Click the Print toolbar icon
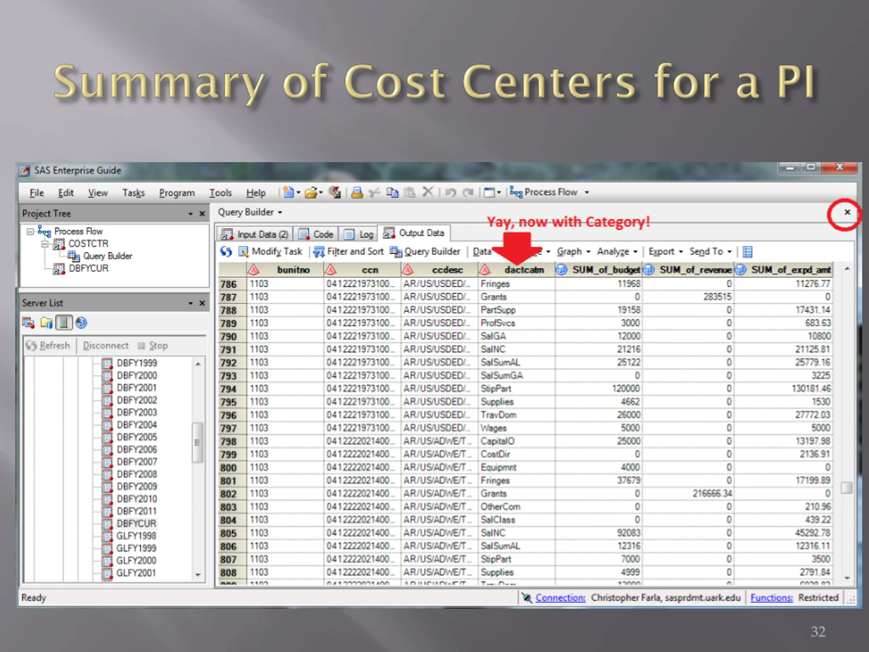 [357, 193]
